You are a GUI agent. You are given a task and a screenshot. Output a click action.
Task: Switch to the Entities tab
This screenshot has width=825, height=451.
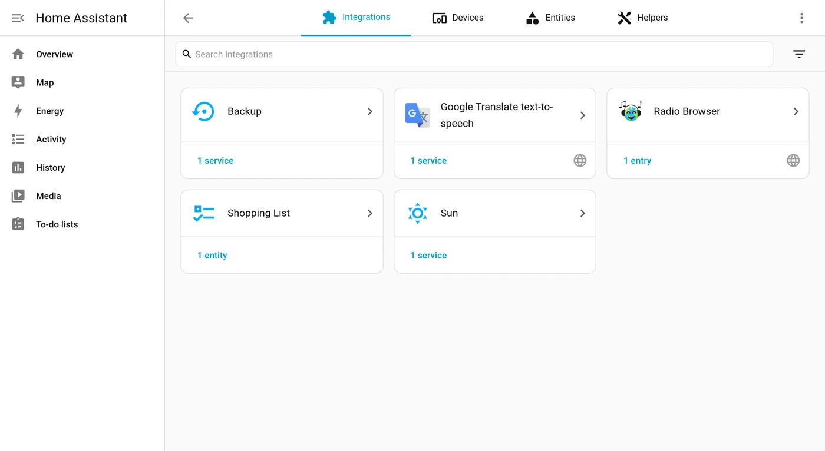(550, 18)
